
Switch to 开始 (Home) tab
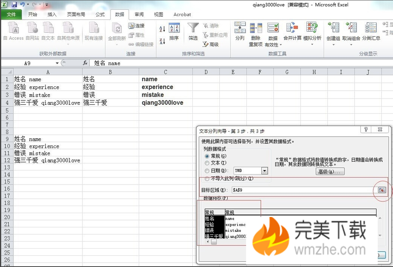pos(33,14)
